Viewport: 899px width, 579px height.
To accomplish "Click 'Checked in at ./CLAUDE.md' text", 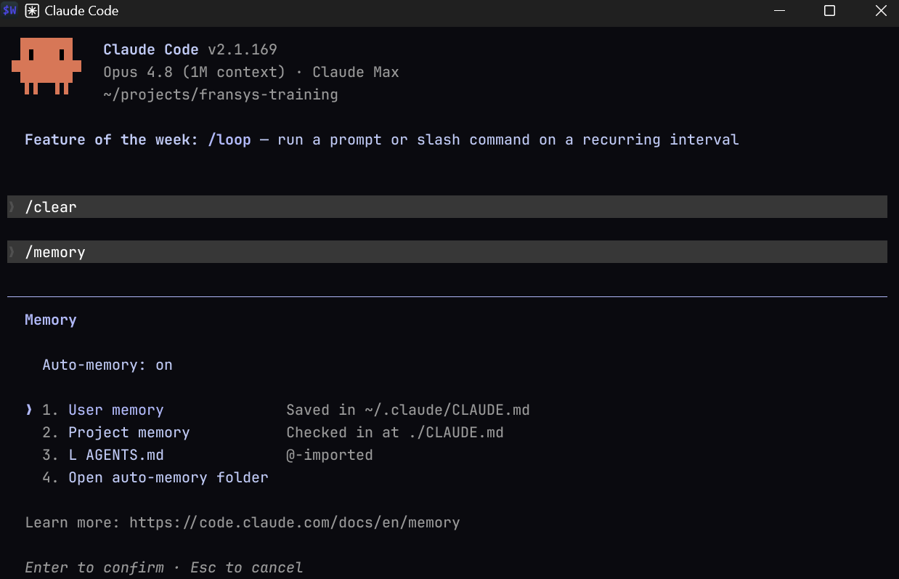I will click(x=395, y=432).
